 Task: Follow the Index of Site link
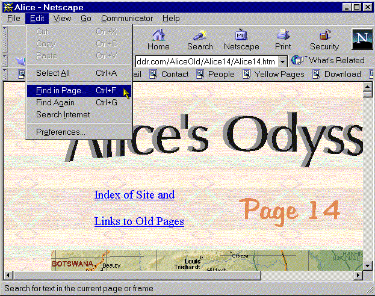[x=134, y=195]
